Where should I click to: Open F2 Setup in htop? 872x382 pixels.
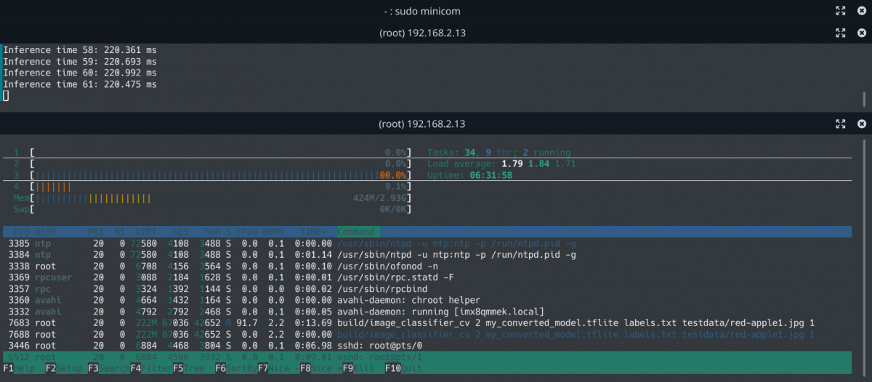pos(62,368)
